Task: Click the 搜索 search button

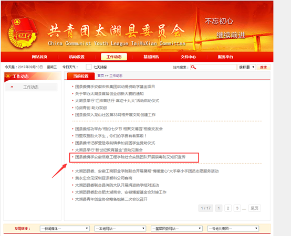Action: coord(264,67)
